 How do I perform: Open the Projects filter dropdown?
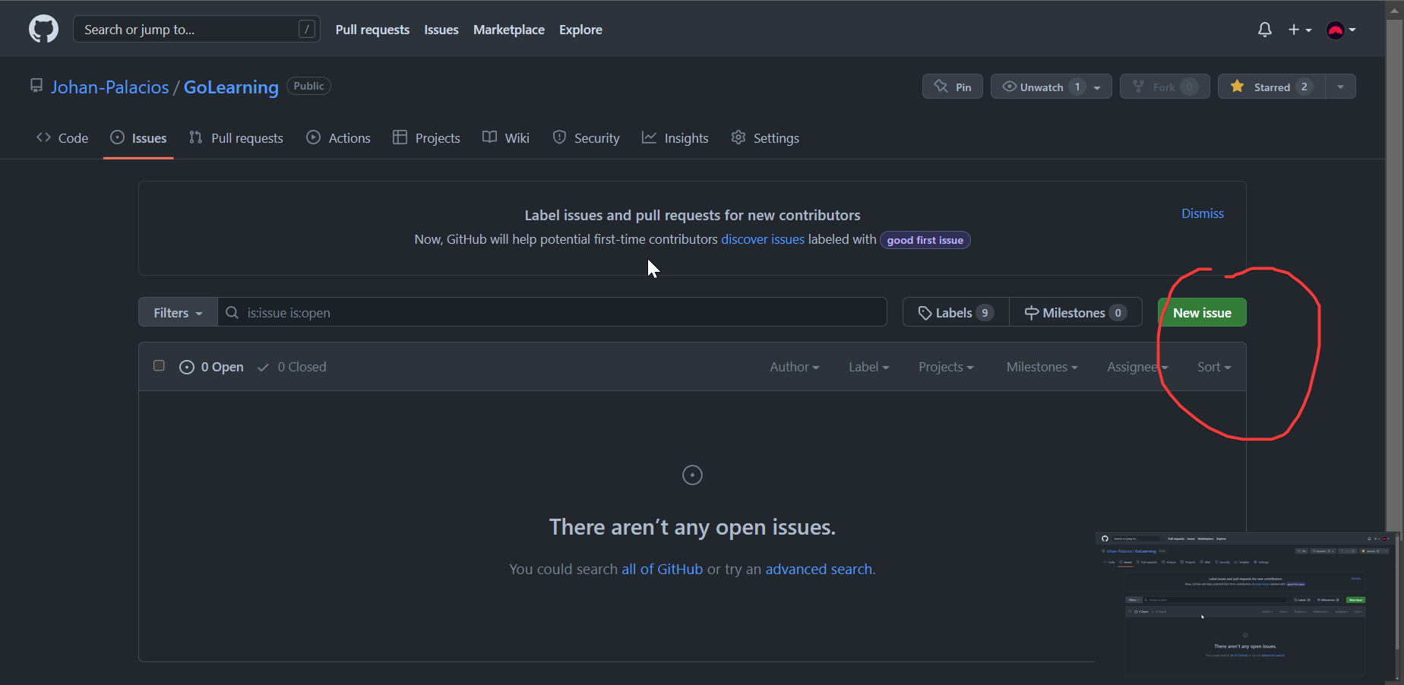click(946, 367)
